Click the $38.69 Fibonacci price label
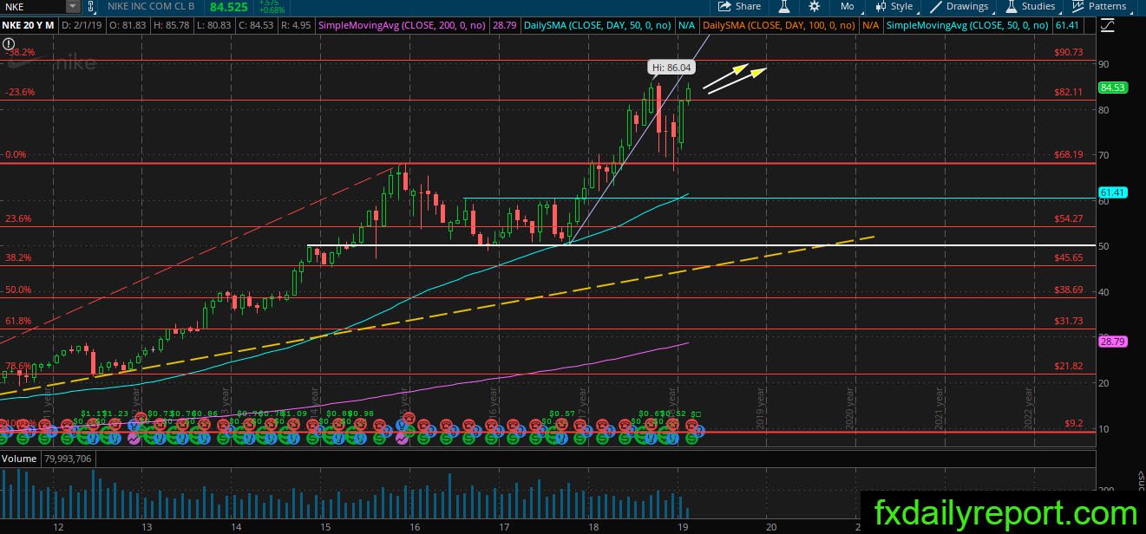Viewport: 1146px width, 534px height. 1068,290
